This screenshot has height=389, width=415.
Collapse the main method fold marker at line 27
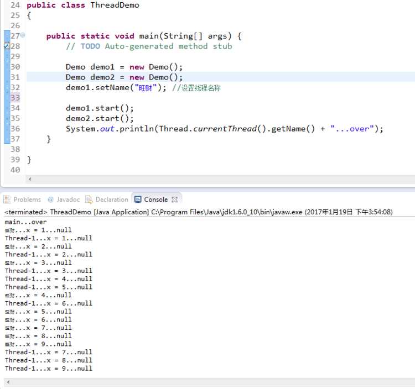pos(23,35)
